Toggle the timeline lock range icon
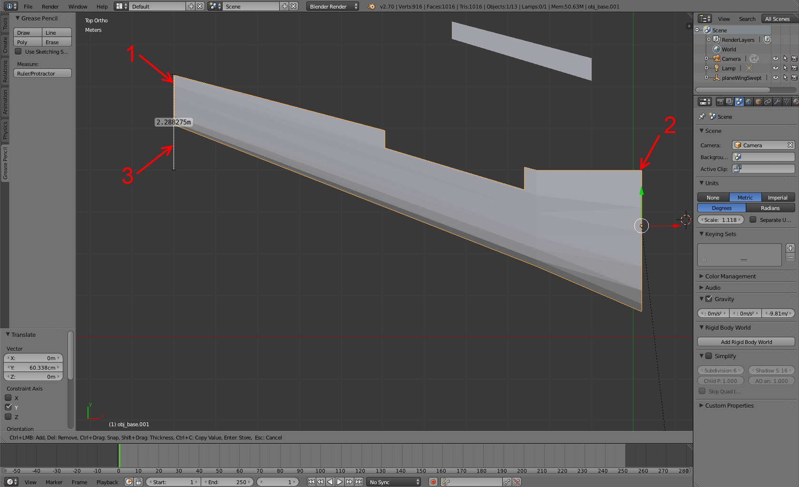The width and height of the screenshot is (799, 487). pos(138,482)
